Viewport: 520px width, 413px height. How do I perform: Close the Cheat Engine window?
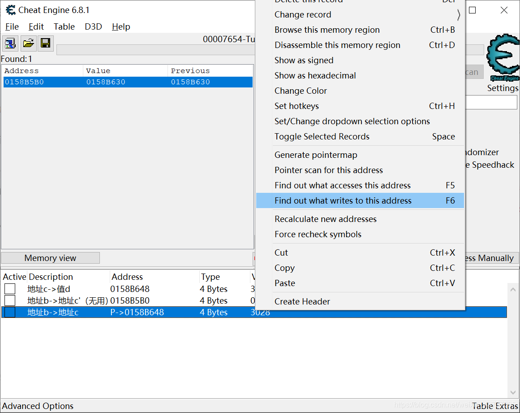point(504,10)
